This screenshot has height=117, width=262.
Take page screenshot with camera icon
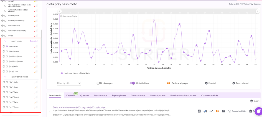click(x=223, y=111)
